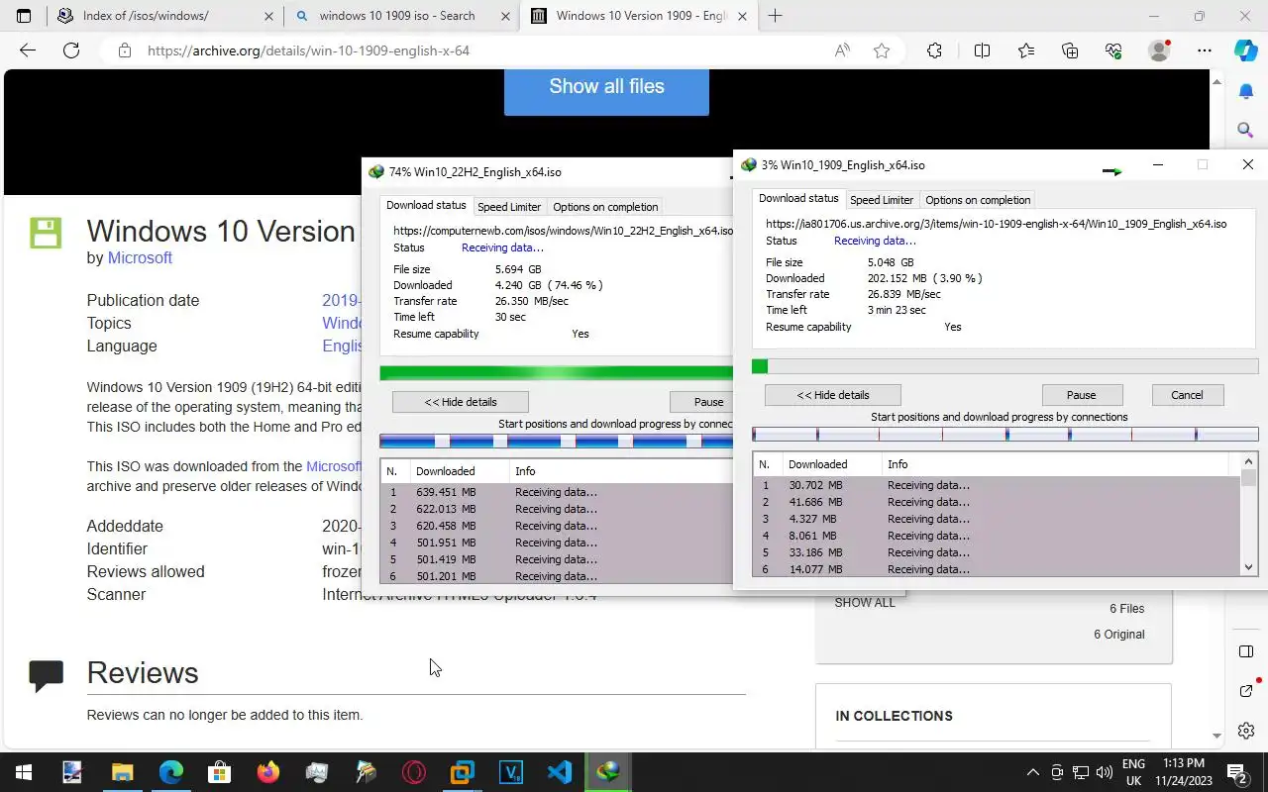Open Speed Limiter tab in Win10_22H2 download window
The width and height of the screenshot is (1268, 792).
click(509, 207)
